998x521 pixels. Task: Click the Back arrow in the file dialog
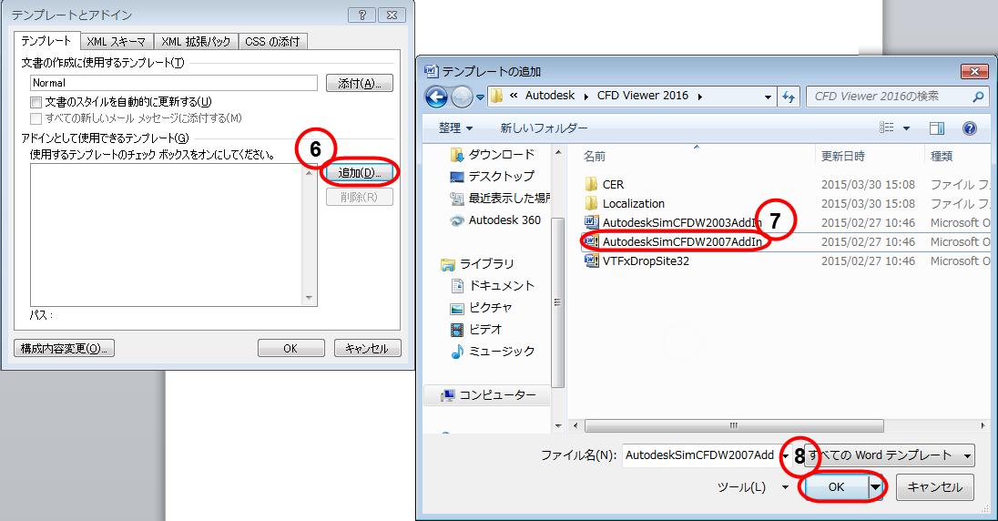click(x=437, y=97)
